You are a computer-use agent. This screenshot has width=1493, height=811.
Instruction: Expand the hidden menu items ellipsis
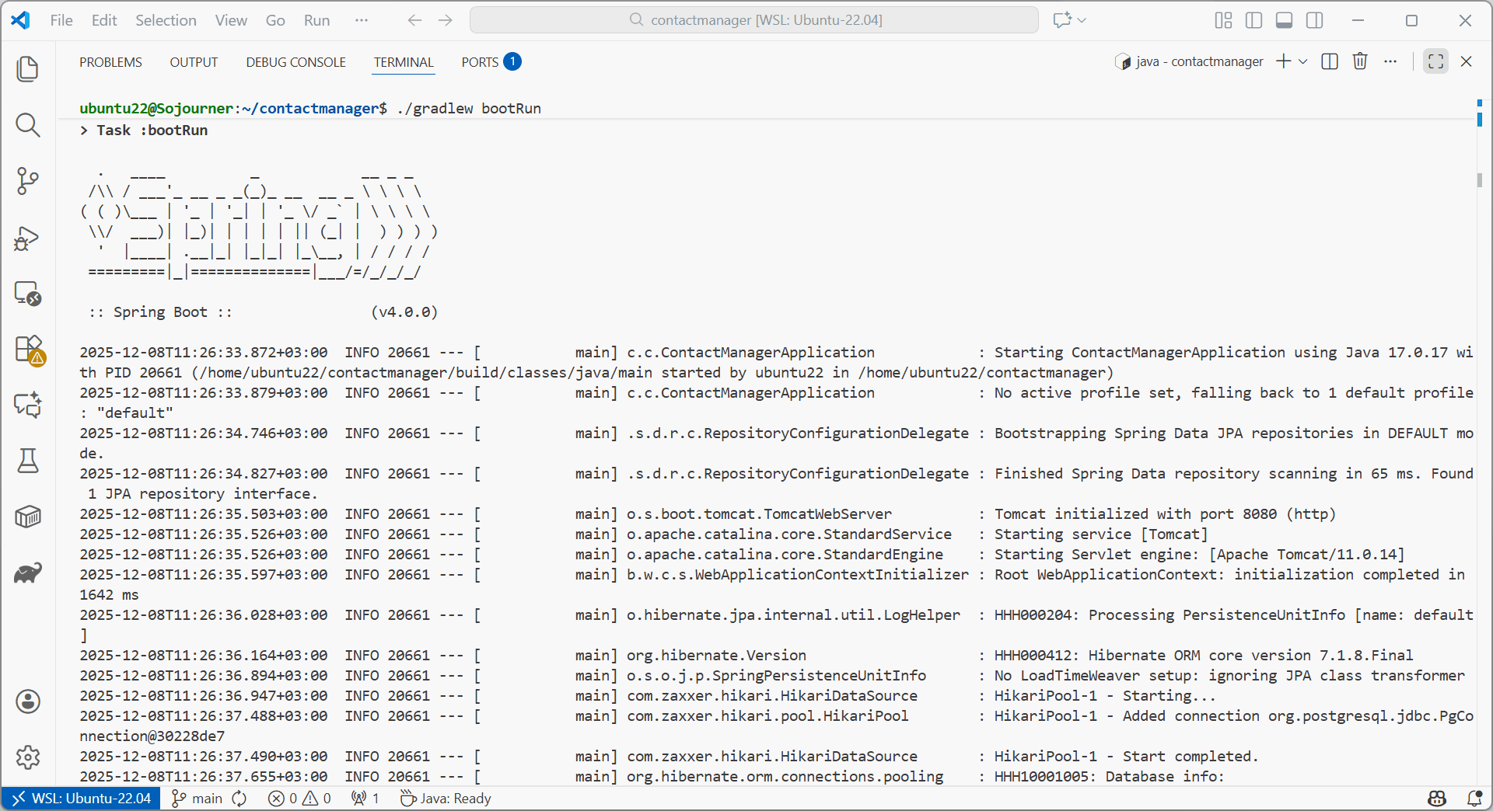[361, 20]
